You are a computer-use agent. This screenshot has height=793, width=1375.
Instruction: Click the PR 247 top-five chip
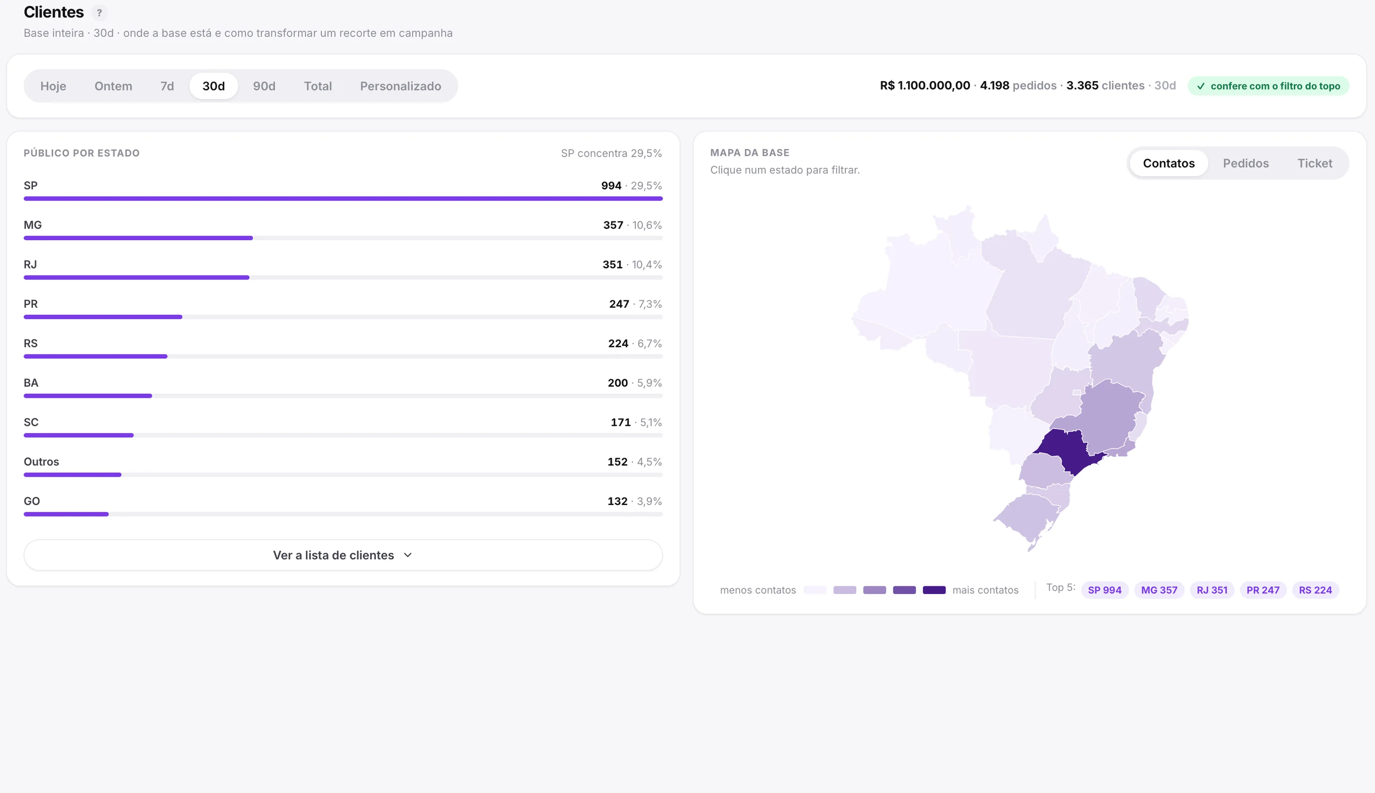click(x=1263, y=590)
